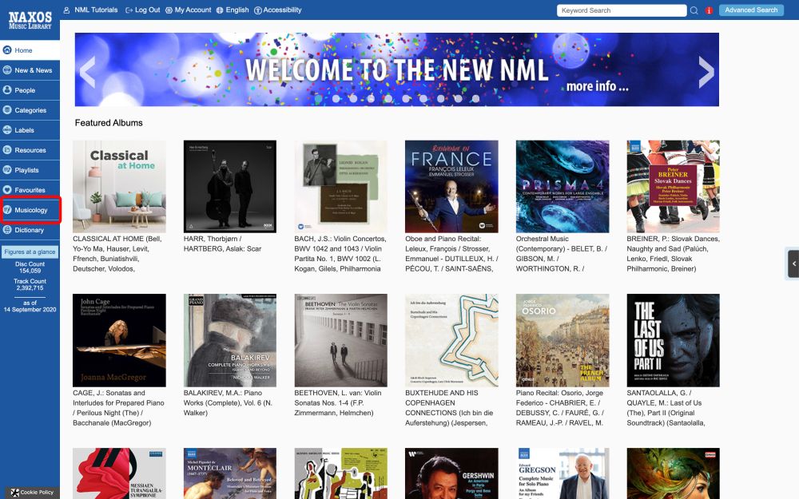This screenshot has height=499, width=799.
Task: Focus the Keyword Search field
Action: [x=622, y=10]
